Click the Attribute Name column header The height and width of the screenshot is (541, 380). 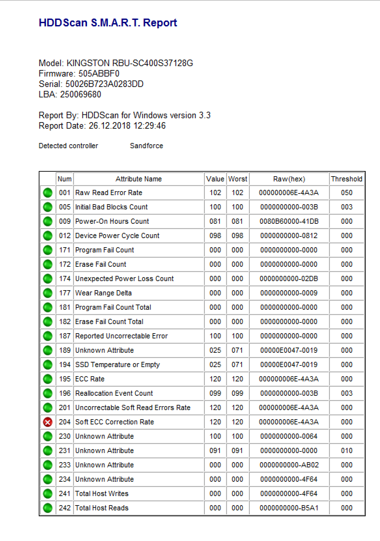[x=139, y=179]
